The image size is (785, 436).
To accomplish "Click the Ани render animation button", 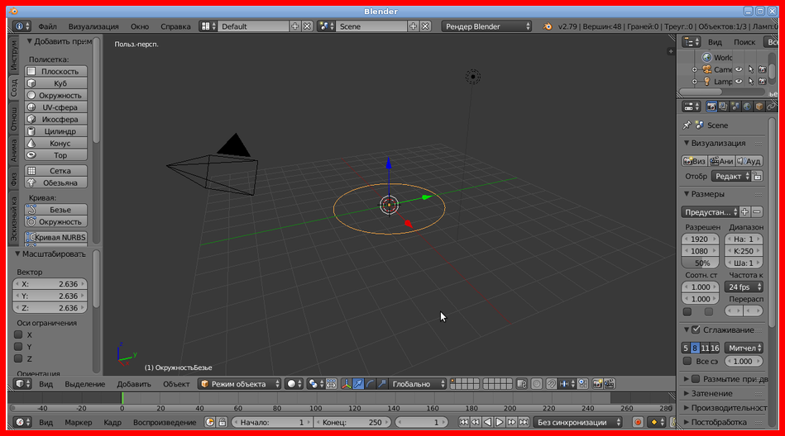I will tap(721, 161).
